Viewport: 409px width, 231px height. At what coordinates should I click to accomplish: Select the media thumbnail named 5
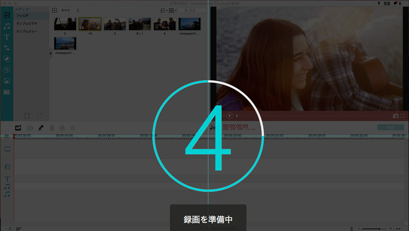(165, 24)
